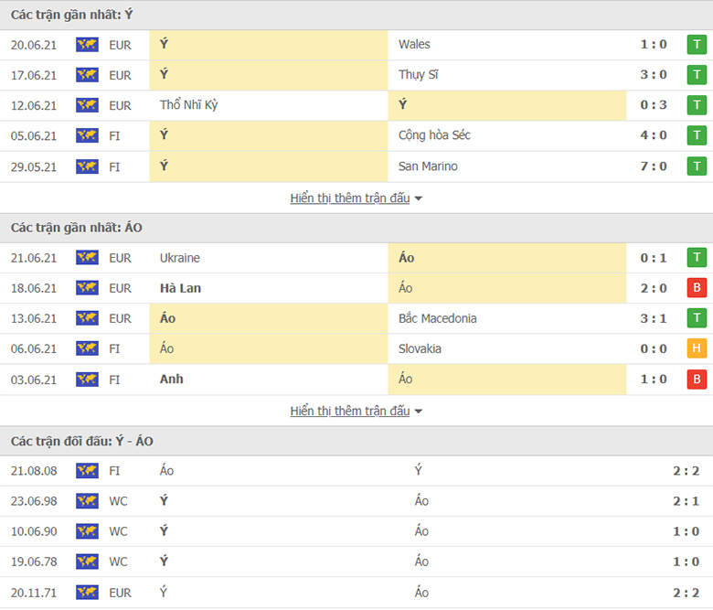Expand more matches under the Ý section

(350, 198)
